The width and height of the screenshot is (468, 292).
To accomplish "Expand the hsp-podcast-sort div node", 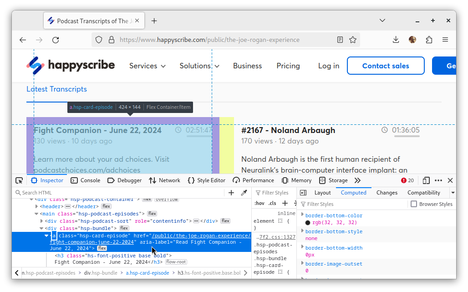I will pos(42,221).
